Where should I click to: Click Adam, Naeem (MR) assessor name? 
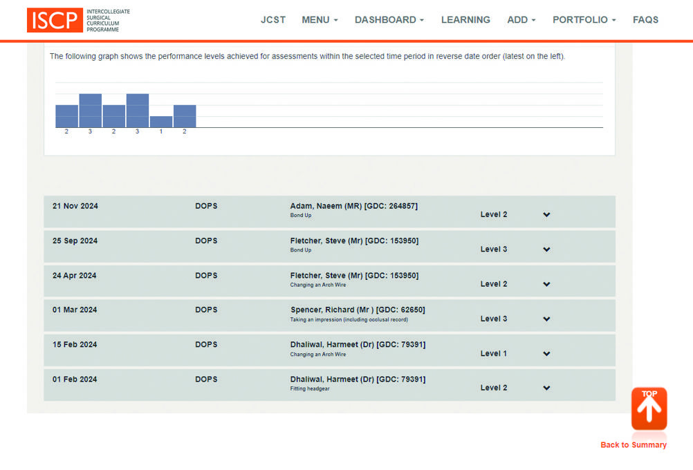[353, 206]
